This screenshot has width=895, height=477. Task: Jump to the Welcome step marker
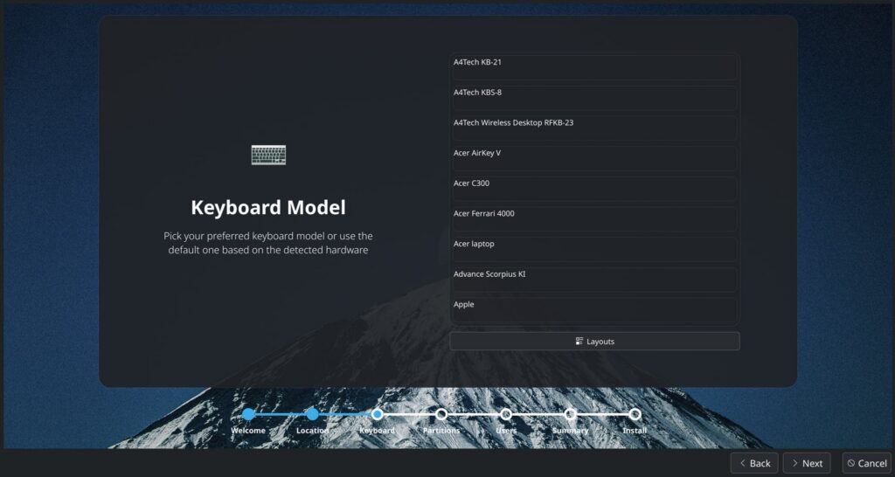pyautogui.click(x=248, y=414)
